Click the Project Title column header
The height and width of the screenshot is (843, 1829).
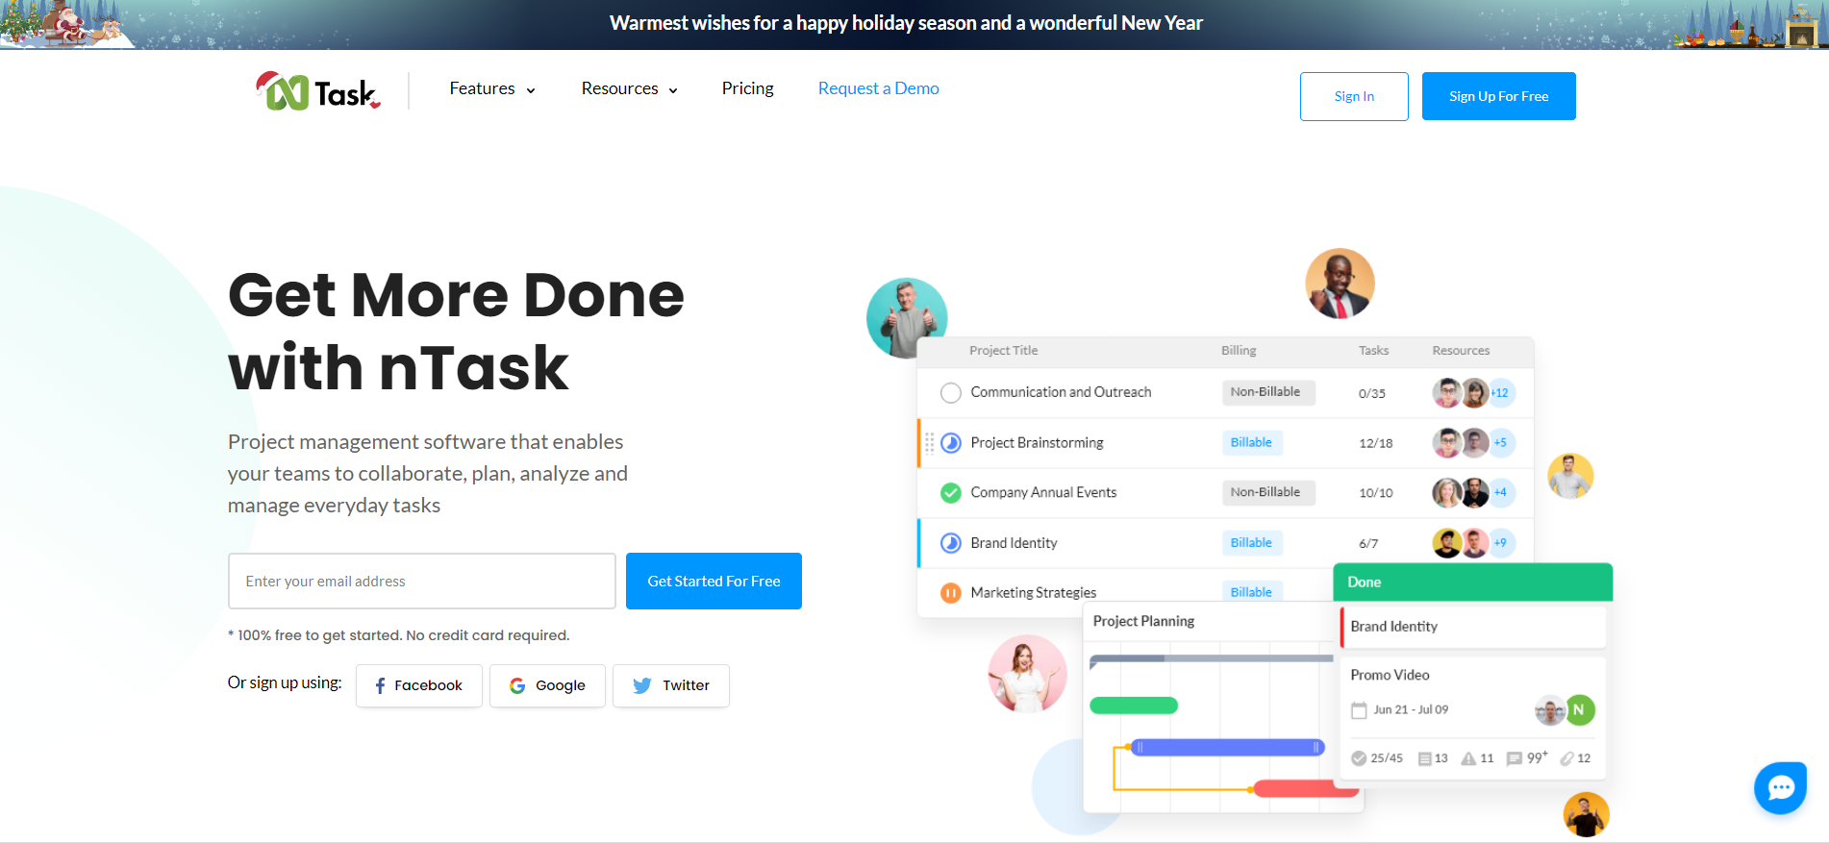click(1004, 351)
